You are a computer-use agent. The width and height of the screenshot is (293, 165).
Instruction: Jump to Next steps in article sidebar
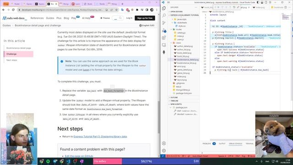(11, 60)
